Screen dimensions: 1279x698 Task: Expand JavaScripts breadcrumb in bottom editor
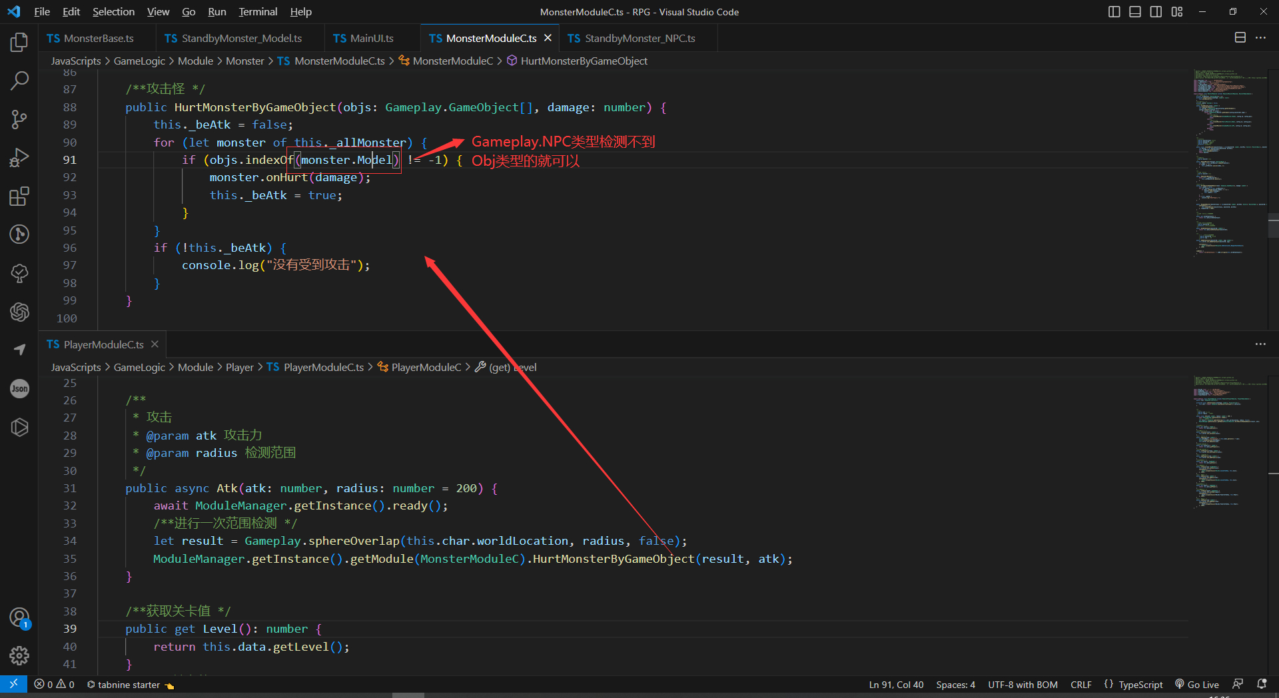76,367
